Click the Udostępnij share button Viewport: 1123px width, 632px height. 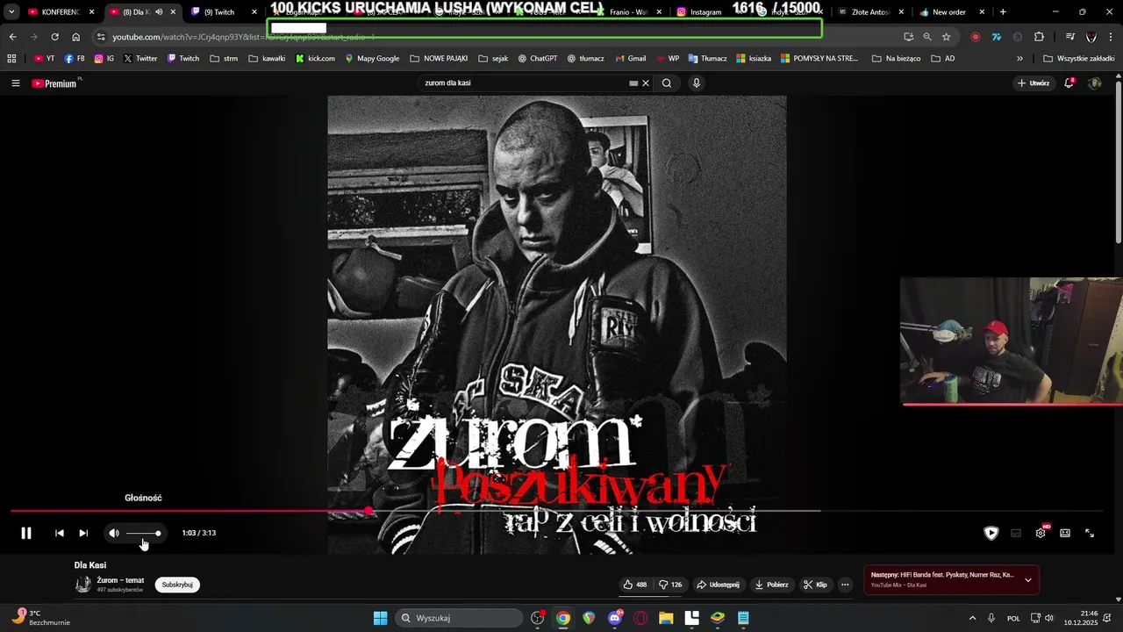click(718, 585)
